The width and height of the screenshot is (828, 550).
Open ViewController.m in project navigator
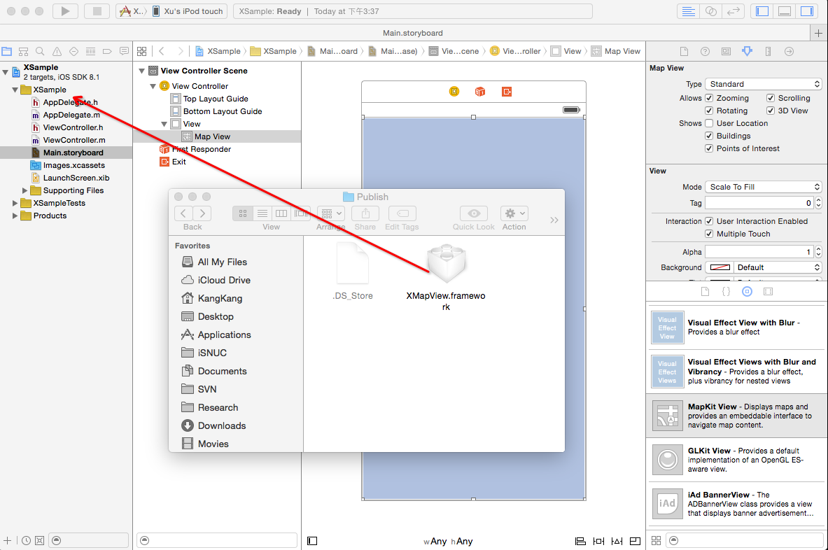point(73,140)
